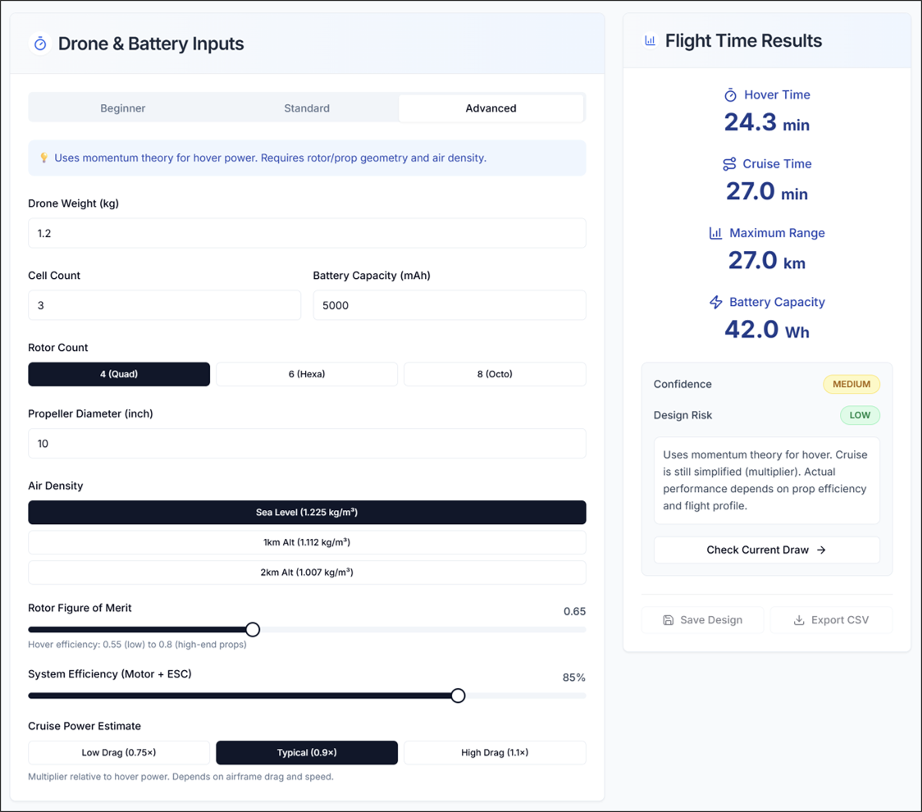The height and width of the screenshot is (812, 922).
Task: Click the arrow icon on Check Current Draw
Action: tap(821, 550)
